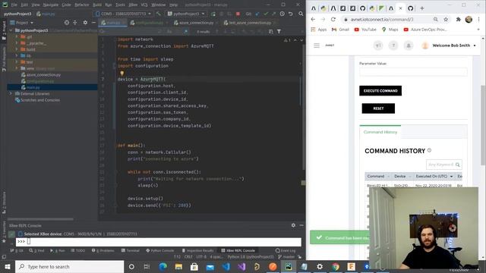
Task: Expand the test folder in the project tree
Action: coord(17,62)
